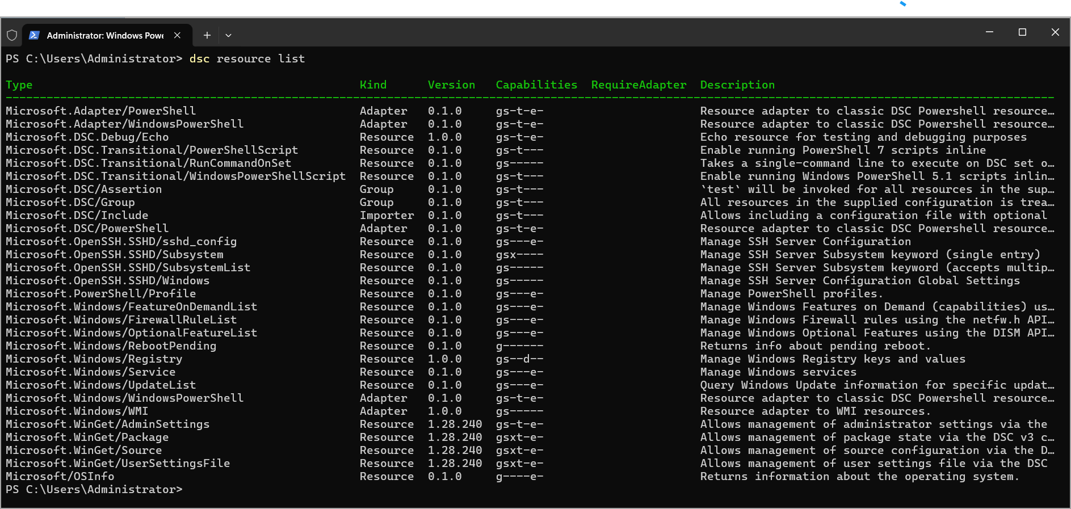Close the Administrator PowerShell tab

pyautogui.click(x=177, y=35)
